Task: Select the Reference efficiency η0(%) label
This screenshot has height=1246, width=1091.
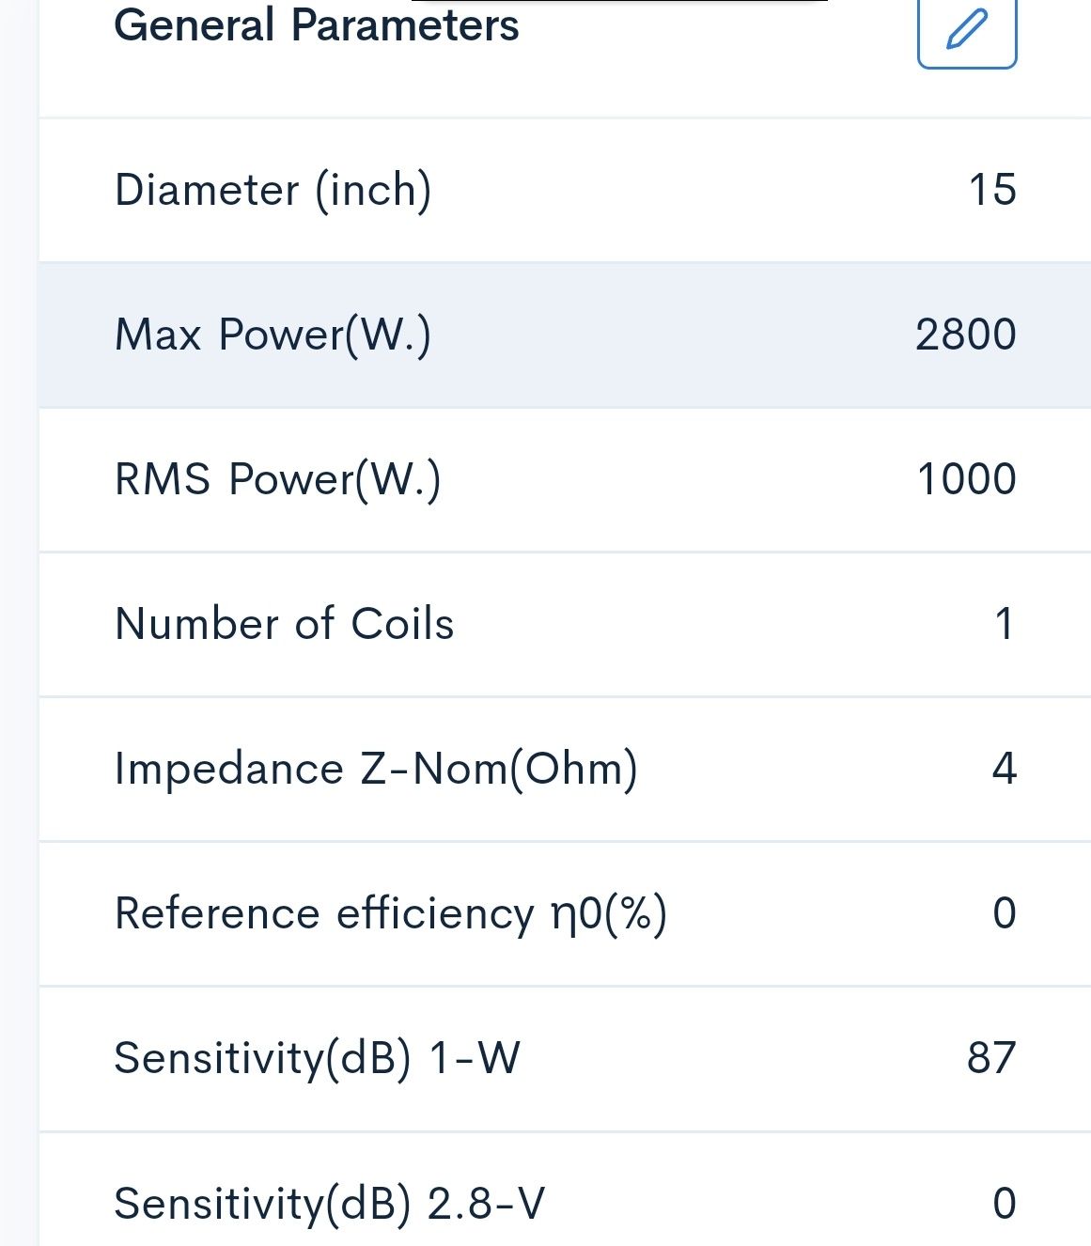Action: coord(391,914)
